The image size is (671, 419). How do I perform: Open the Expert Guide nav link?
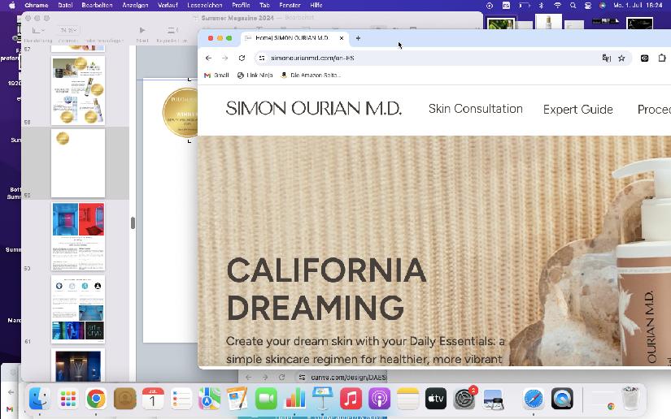click(578, 110)
